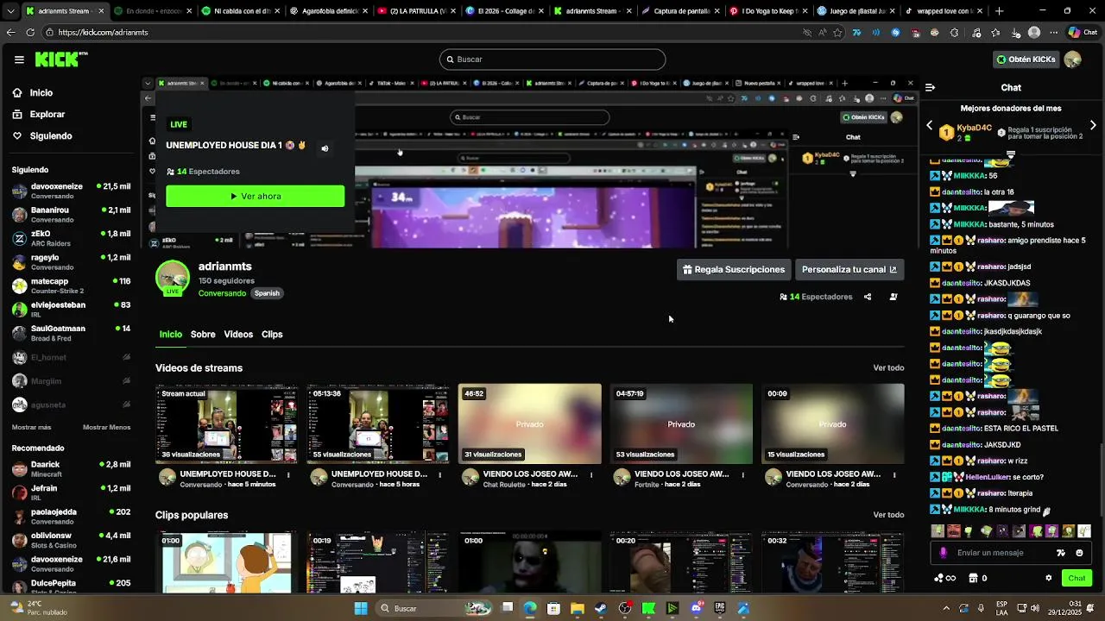Open browser settings three-dots menu
The image size is (1105, 621).
(1054, 32)
